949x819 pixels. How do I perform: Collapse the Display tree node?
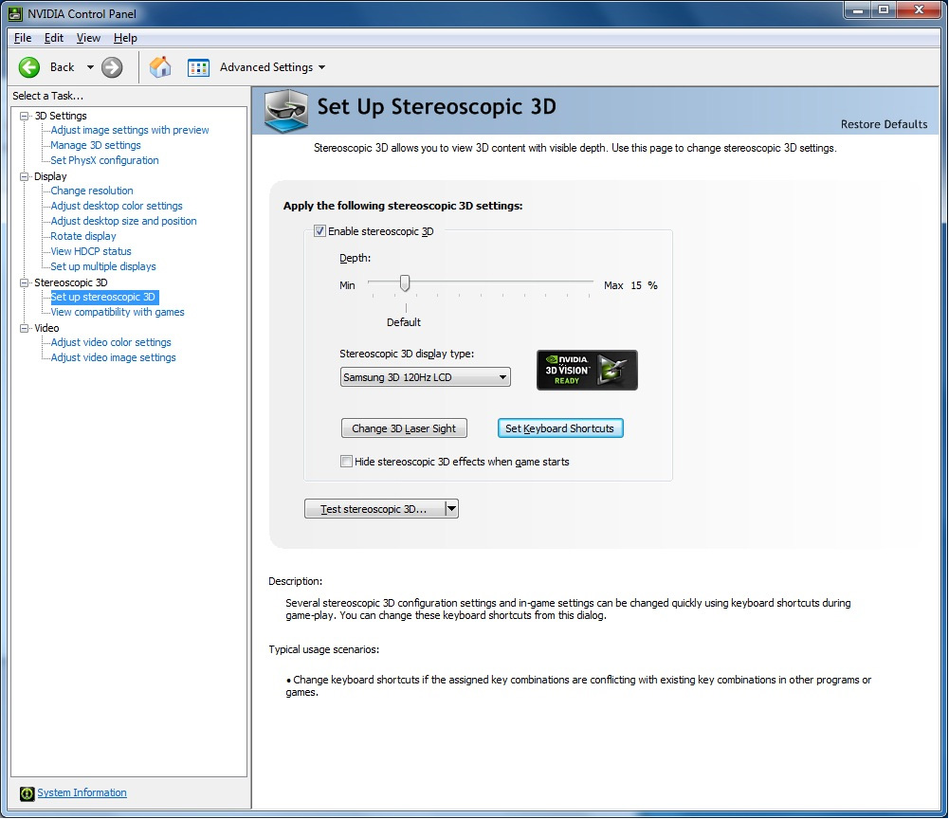click(x=25, y=176)
